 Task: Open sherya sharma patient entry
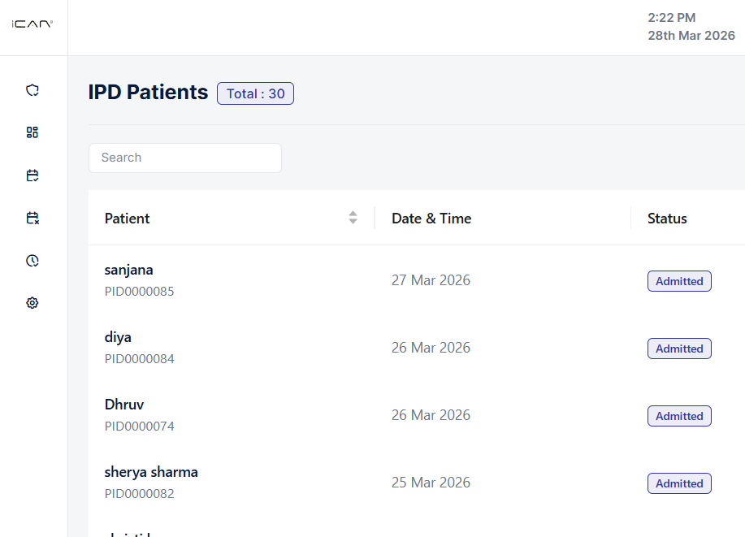(151, 472)
